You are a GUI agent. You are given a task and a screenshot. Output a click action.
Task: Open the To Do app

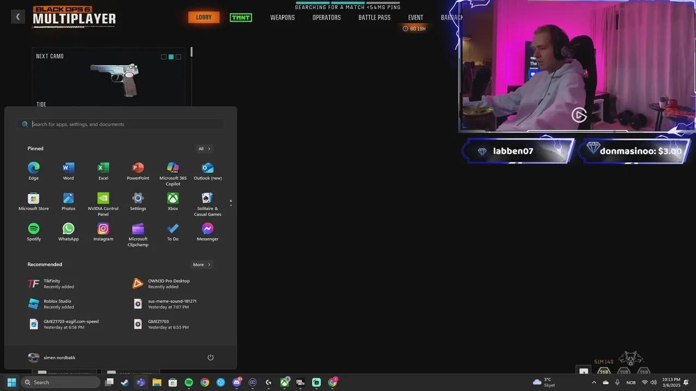[173, 231]
